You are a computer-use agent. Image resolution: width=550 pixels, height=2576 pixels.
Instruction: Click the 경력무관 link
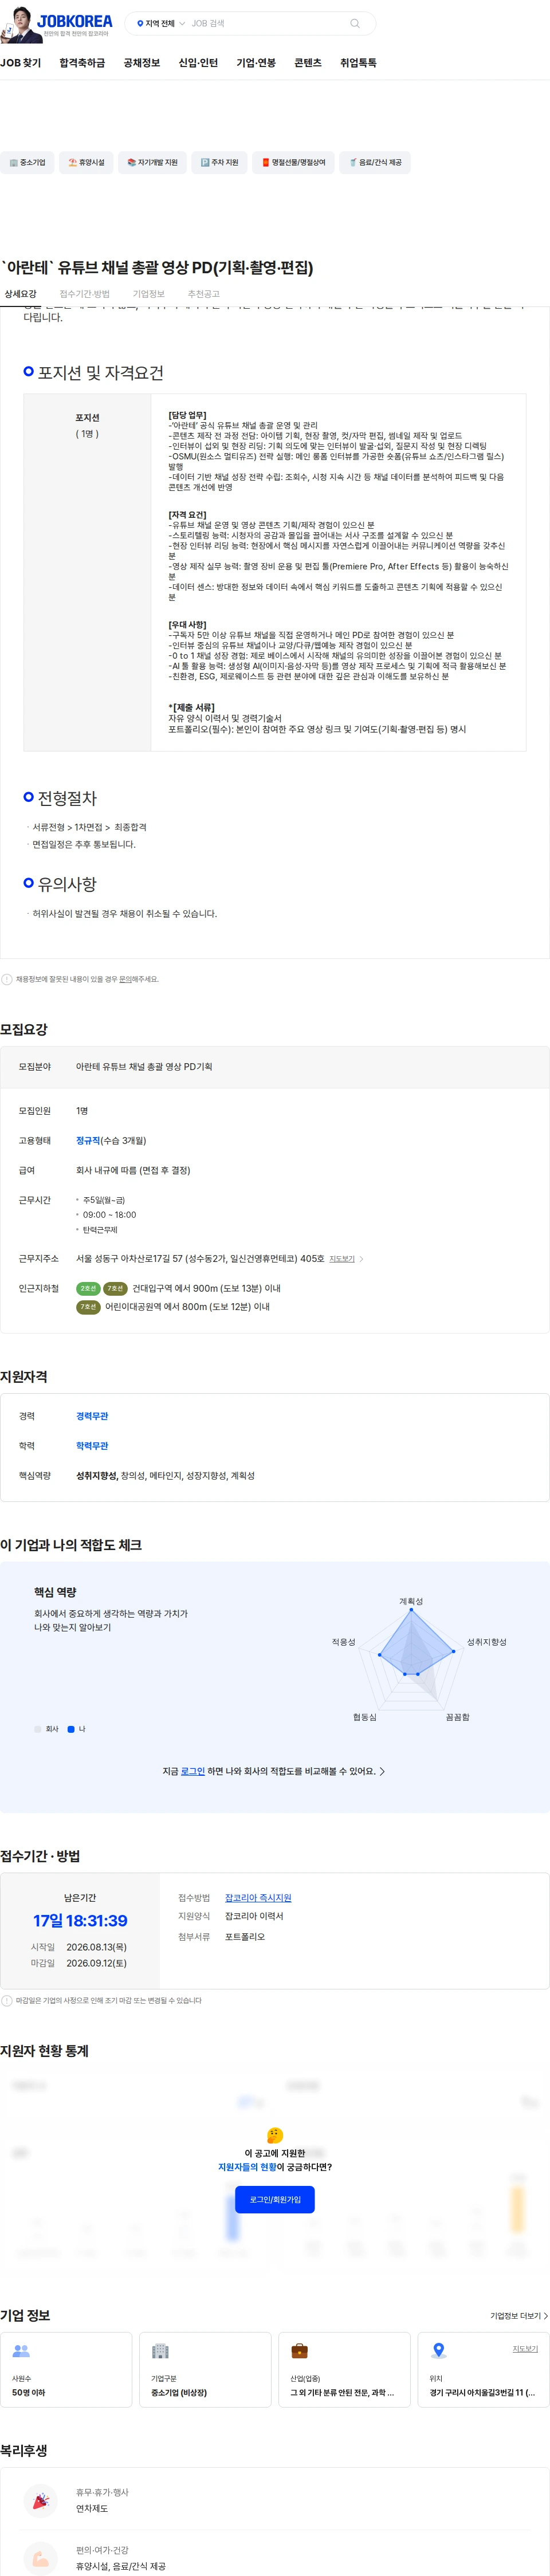92,1416
